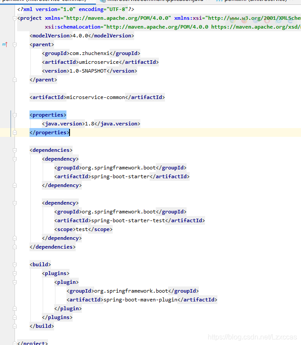301x345 pixels.
Task: Open the faded Chrome browser preview icon
Action: [233, 21]
